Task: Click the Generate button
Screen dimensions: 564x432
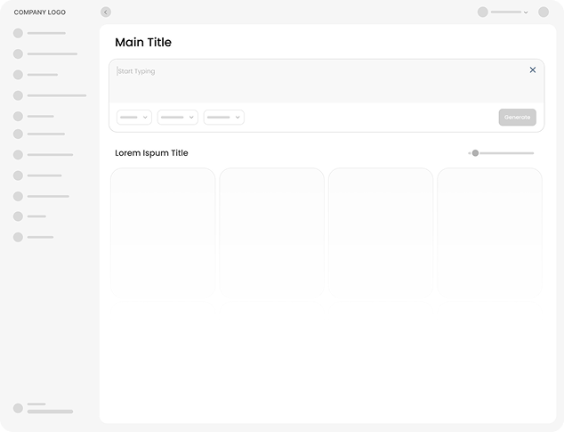Action: coord(517,118)
